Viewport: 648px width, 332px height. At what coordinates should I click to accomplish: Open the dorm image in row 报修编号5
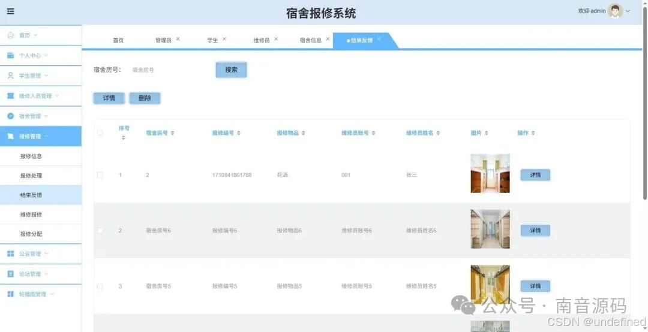click(x=490, y=285)
